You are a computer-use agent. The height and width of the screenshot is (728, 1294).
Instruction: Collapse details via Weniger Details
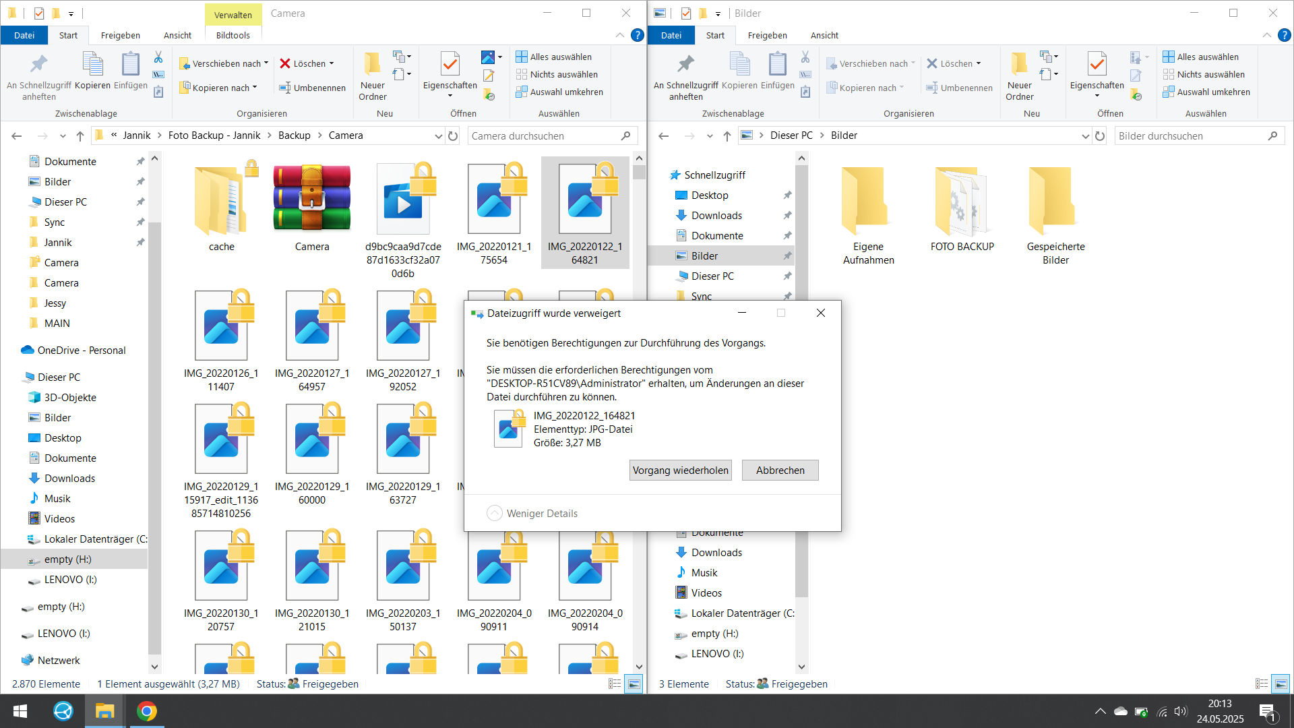coord(532,513)
